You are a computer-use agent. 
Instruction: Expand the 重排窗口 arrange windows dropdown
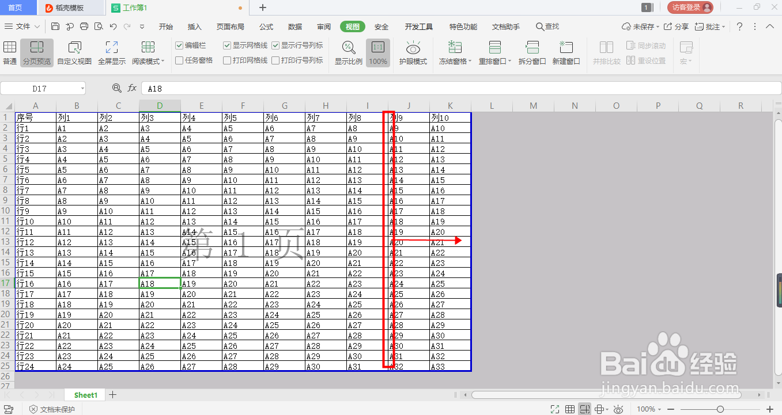coord(509,62)
